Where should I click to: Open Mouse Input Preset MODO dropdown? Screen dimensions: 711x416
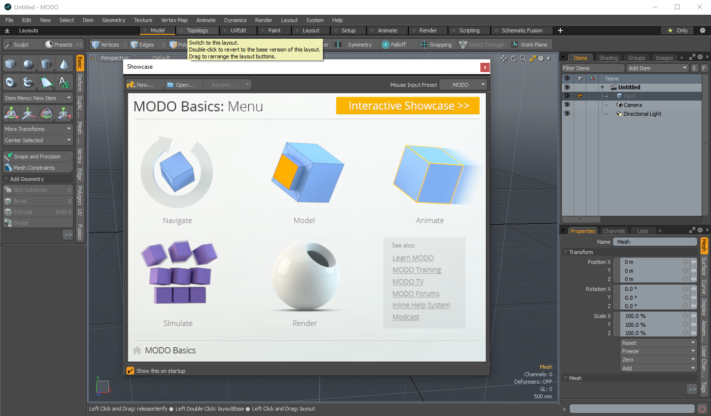pyautogui.click(x=463, y=85)
